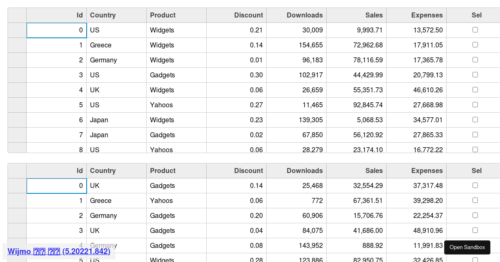500x262 pixels.
Task: Sort by the Country column header
Action: click(102, 15)
